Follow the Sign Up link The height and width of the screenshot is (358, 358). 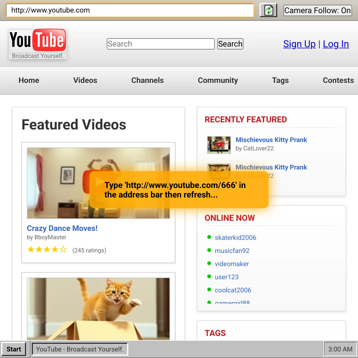tap(299, 44)
